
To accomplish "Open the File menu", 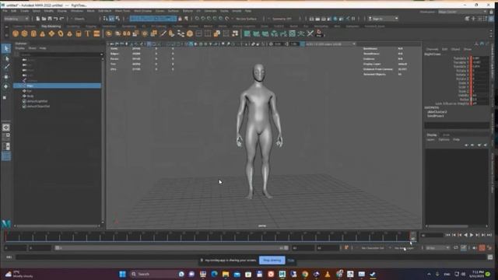I will (5, 11).
